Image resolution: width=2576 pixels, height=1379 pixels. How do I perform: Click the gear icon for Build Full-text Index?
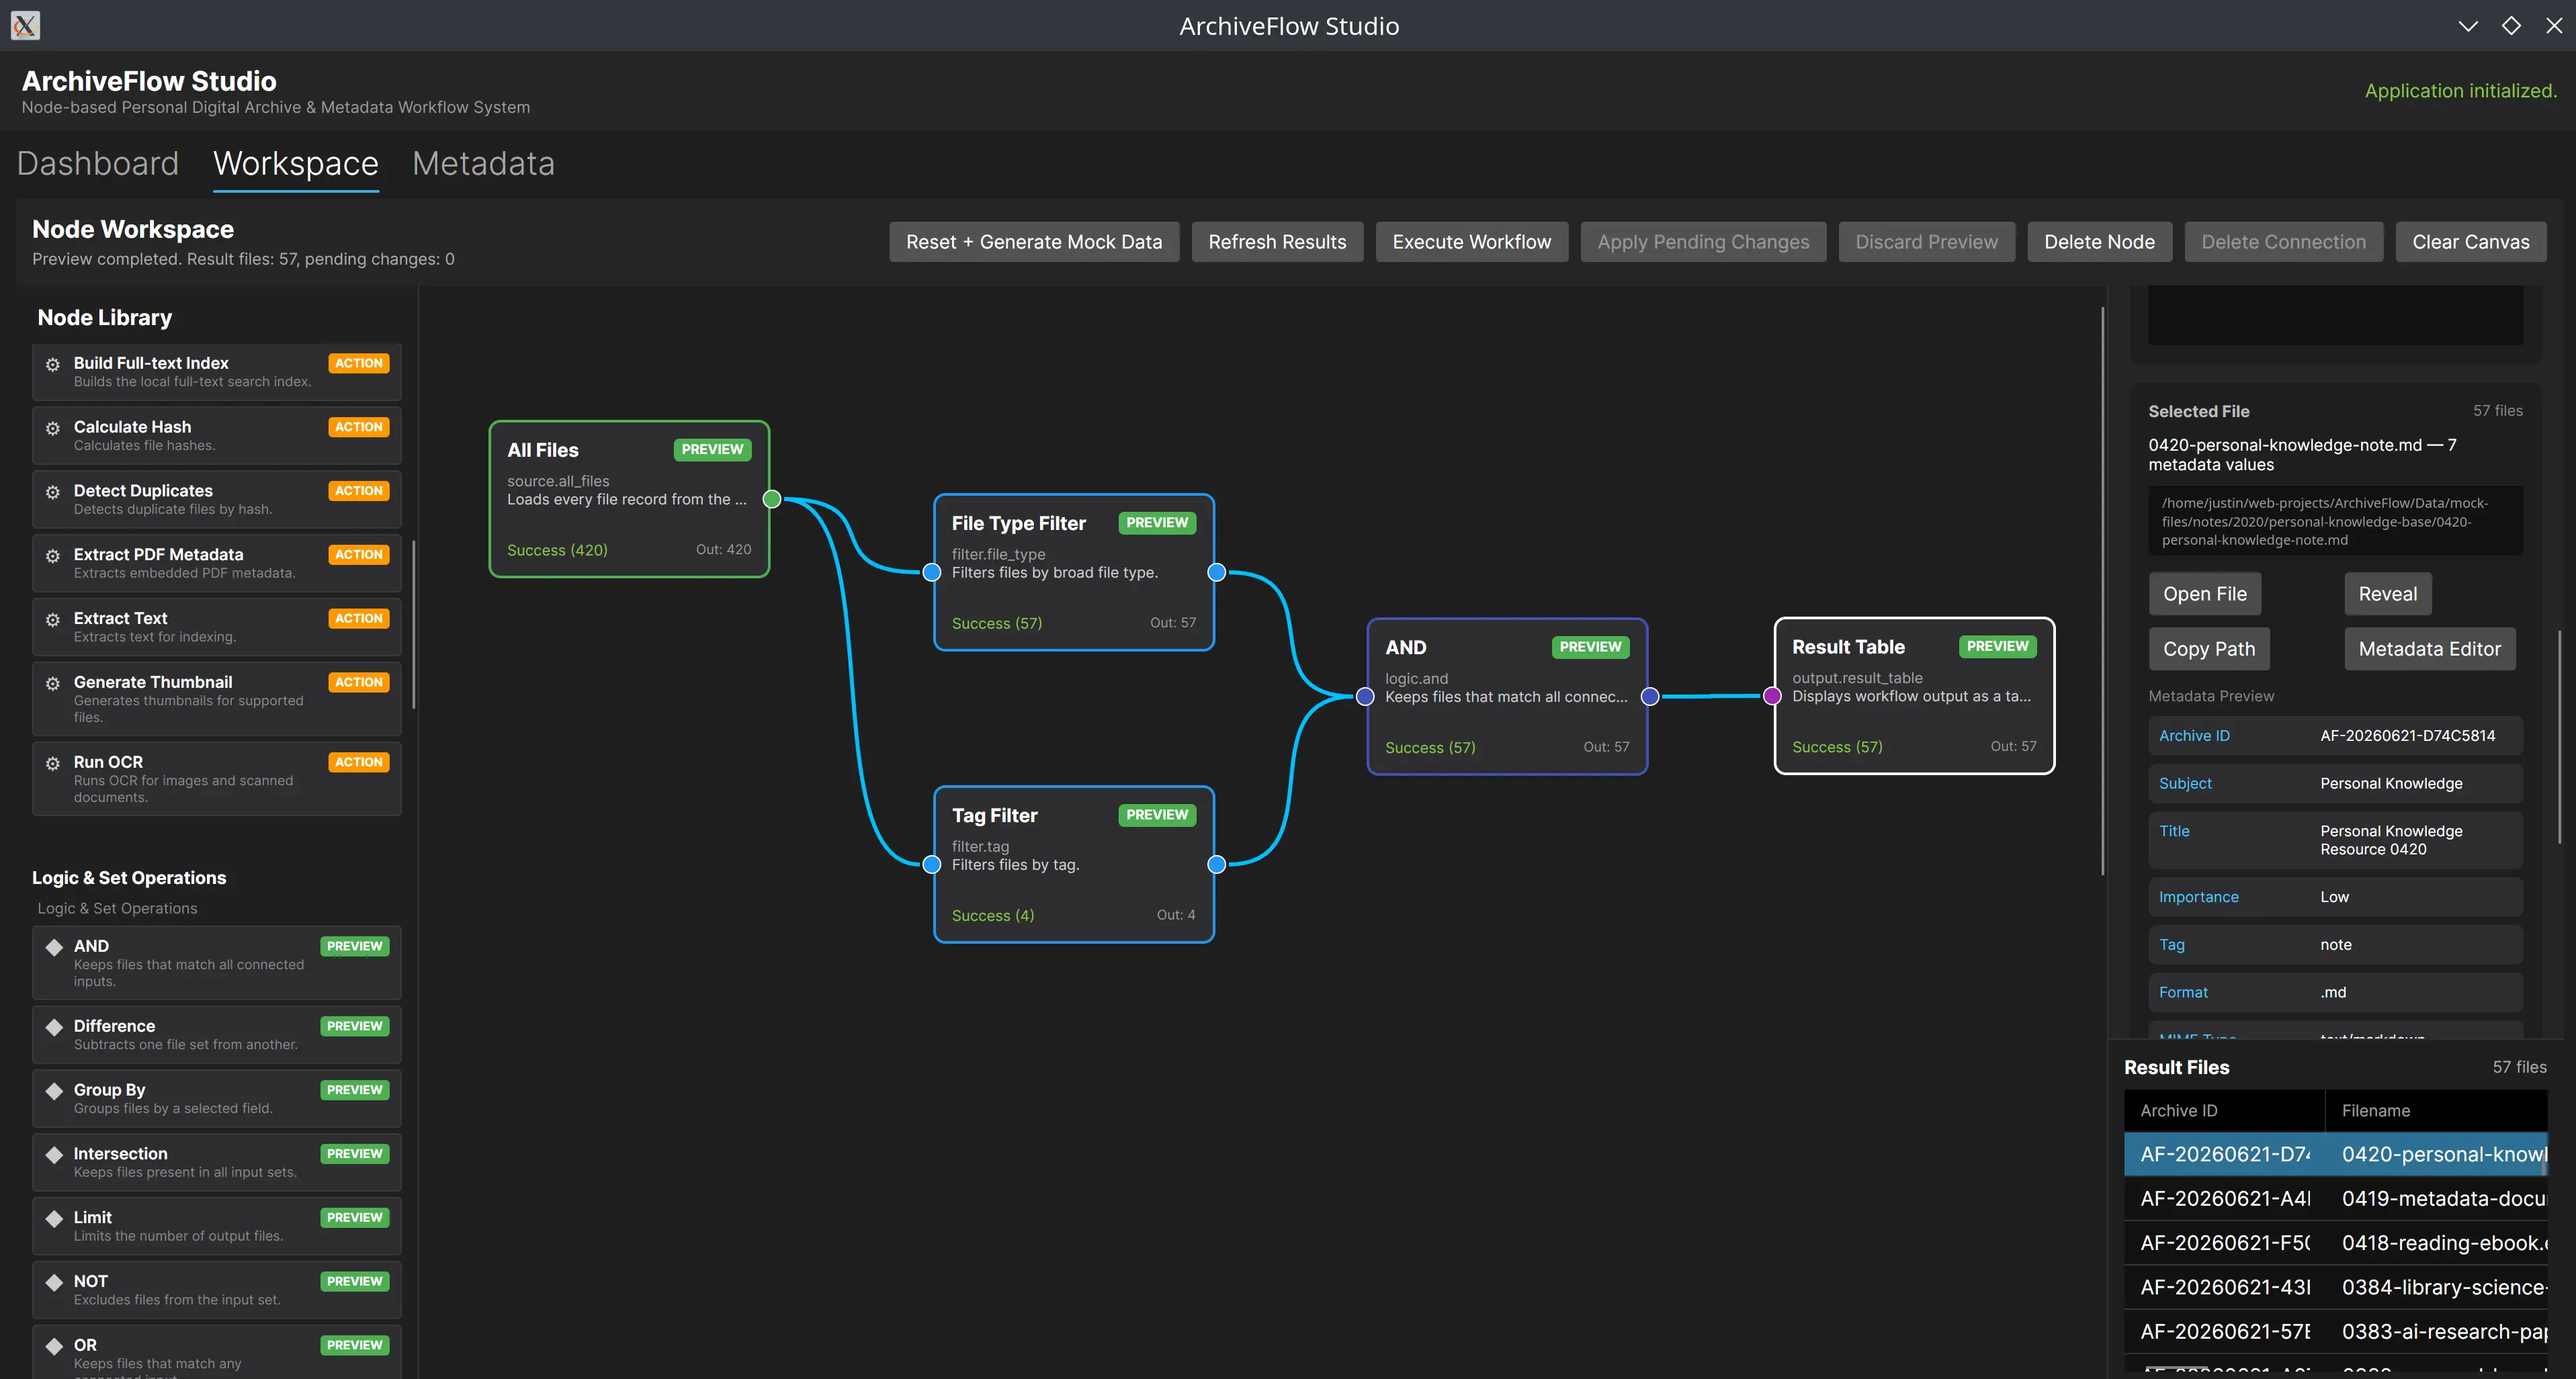pyautogui.click(x=53, y=364)
